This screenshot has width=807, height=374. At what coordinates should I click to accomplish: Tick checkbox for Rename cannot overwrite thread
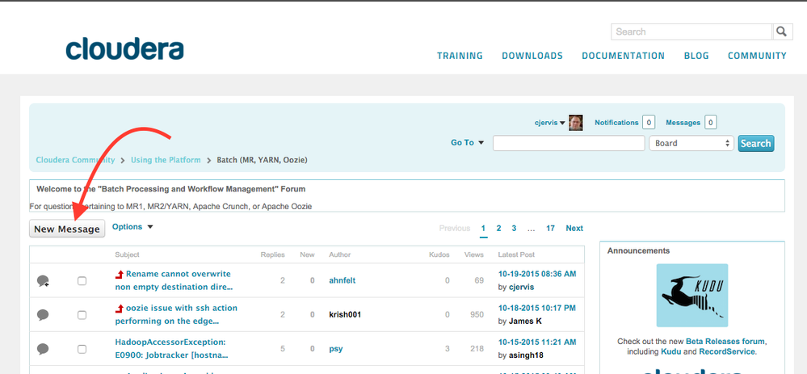pyautogui.click(x=82, y=281)
